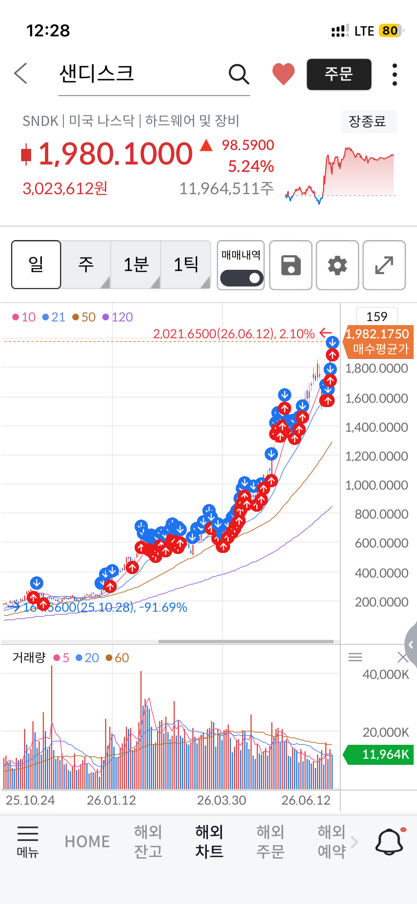417x904 pixels.
Task: Toggle the heart favorite icon
Action: [x=284, y=74]
